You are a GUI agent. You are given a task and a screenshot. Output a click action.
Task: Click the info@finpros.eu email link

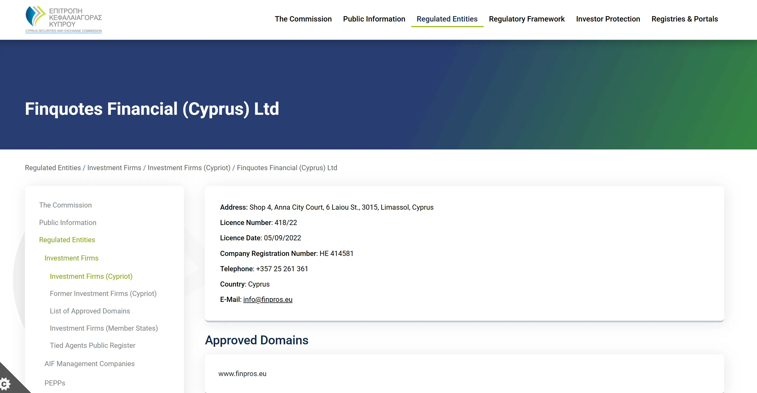[x=268, y=299]
